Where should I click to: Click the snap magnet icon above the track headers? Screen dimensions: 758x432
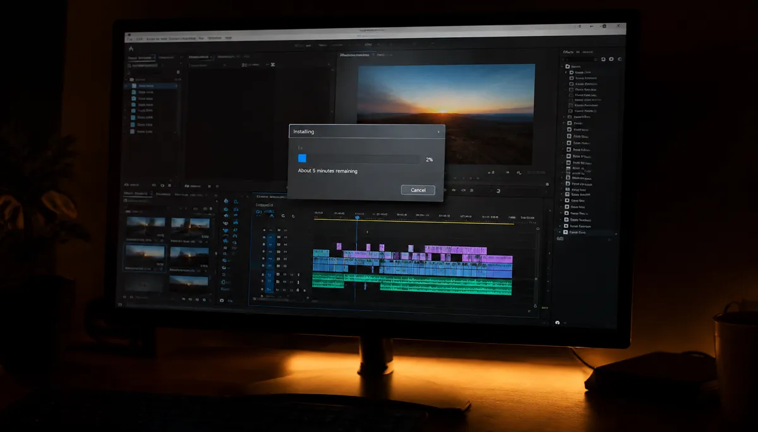271,216
